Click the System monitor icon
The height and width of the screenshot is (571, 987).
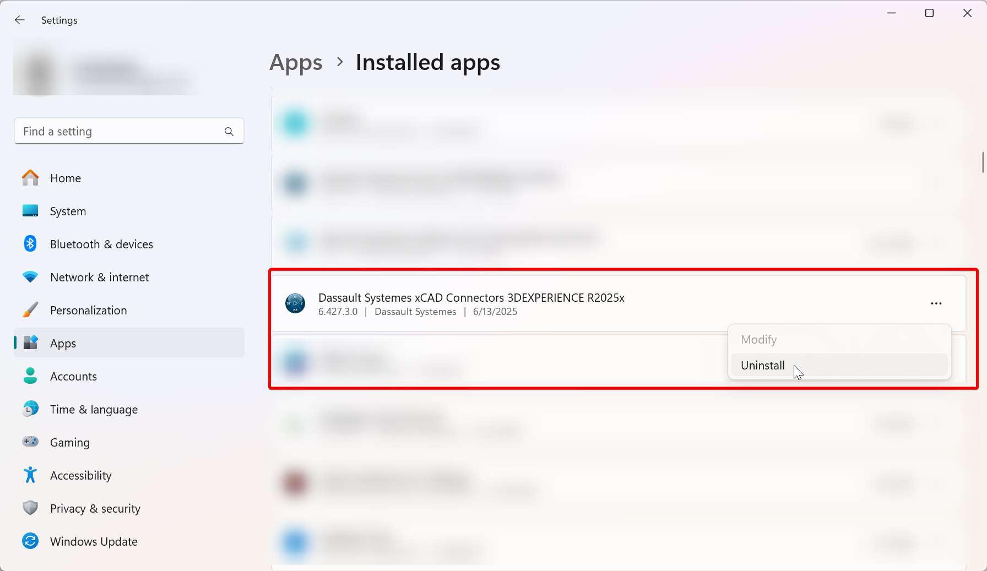point(30,211)
